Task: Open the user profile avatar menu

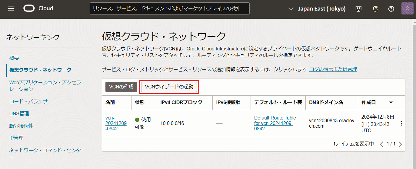Action: coord(407,9)
